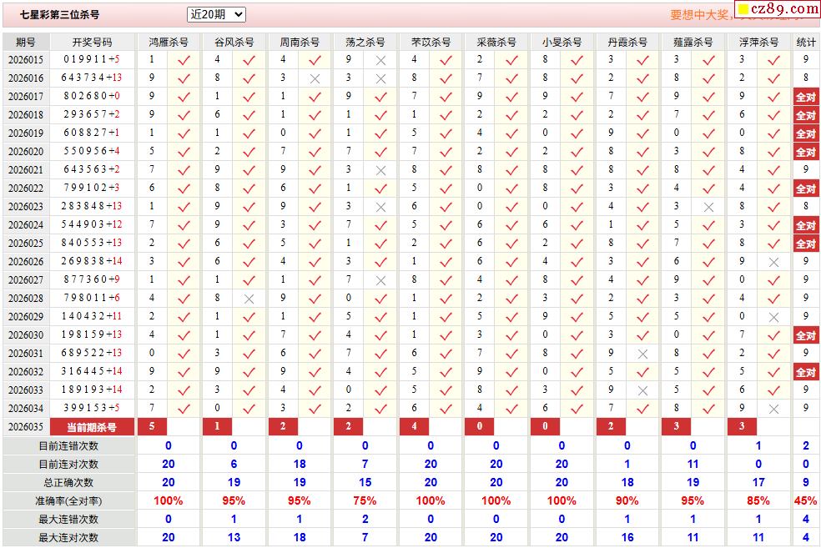821x548 pixels.
Task: Click 谷风 current-period kill number 1
Action: click(217, 426)
